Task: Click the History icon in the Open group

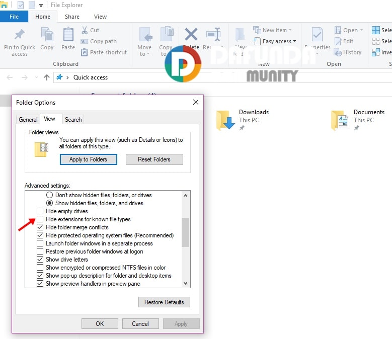Action: tap(338, 52)
